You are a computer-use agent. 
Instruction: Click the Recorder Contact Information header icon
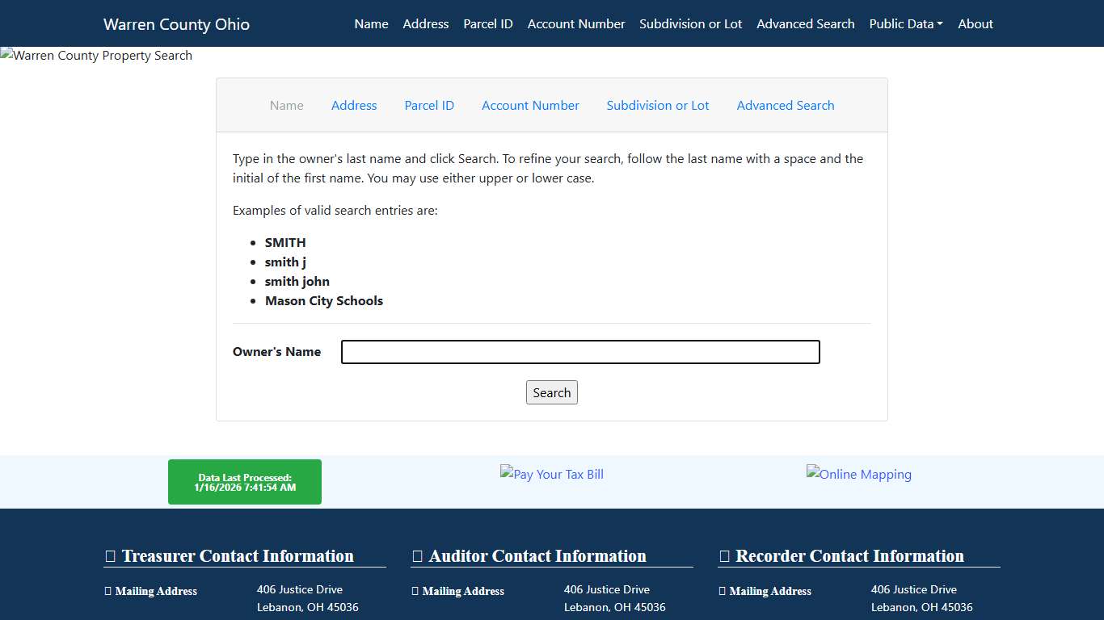(724, 555)
